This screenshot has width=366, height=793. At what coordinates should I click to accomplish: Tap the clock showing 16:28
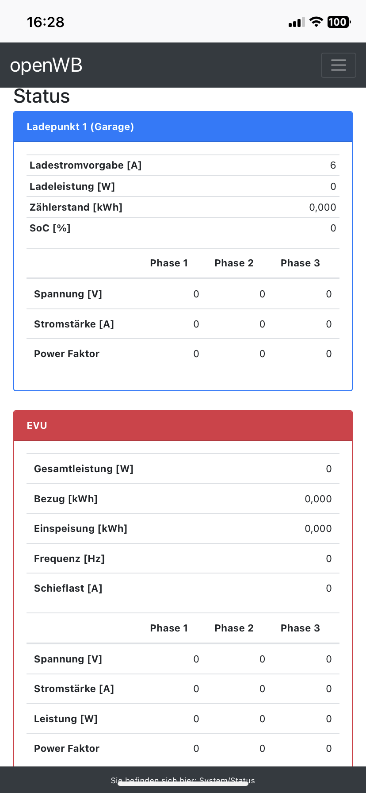tap(46, 22)
